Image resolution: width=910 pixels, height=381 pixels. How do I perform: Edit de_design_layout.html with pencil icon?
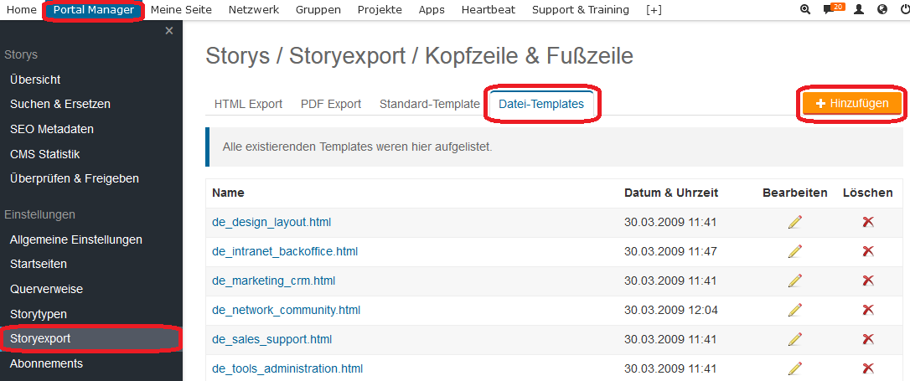pyautogui.click(x=795, y=222)
